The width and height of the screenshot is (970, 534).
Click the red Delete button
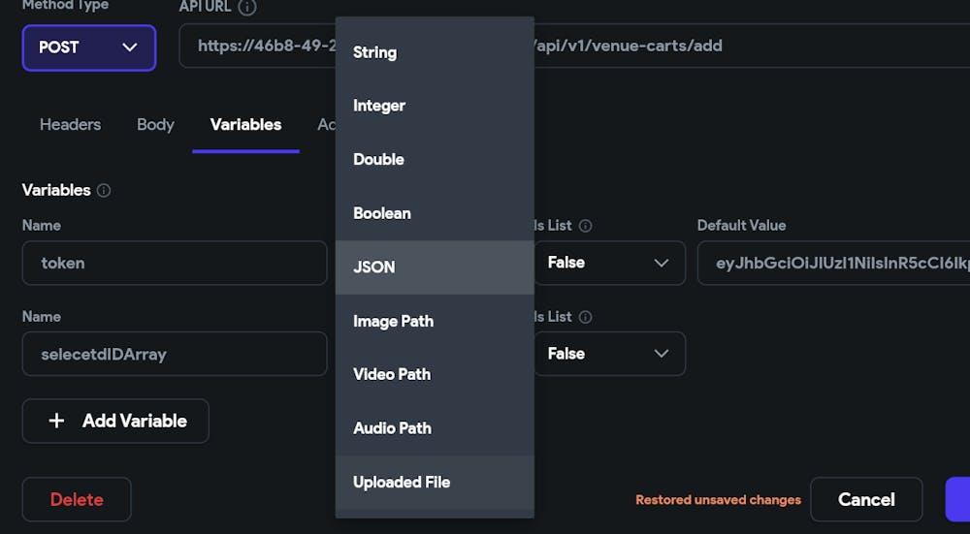(x=77, y=499)
